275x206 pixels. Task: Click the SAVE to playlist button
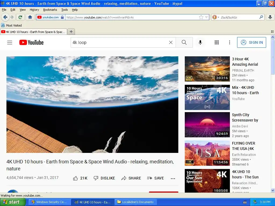[155, 178]
